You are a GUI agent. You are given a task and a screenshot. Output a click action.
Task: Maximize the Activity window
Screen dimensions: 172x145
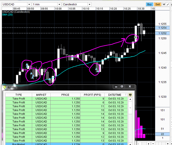(122, 87)
